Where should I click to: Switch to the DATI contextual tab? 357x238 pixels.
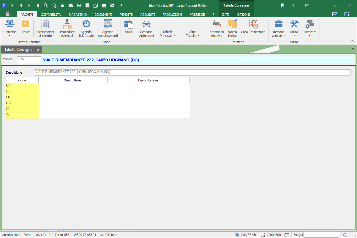click(x=226, y=15)
